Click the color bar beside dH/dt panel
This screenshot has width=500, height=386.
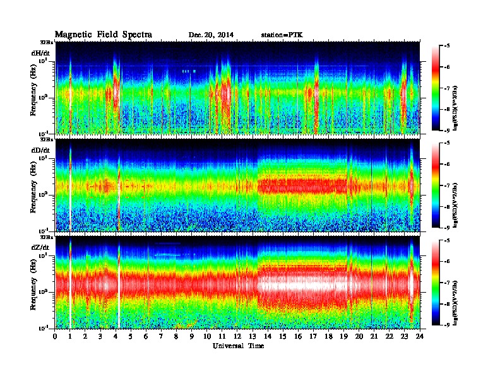436,88
